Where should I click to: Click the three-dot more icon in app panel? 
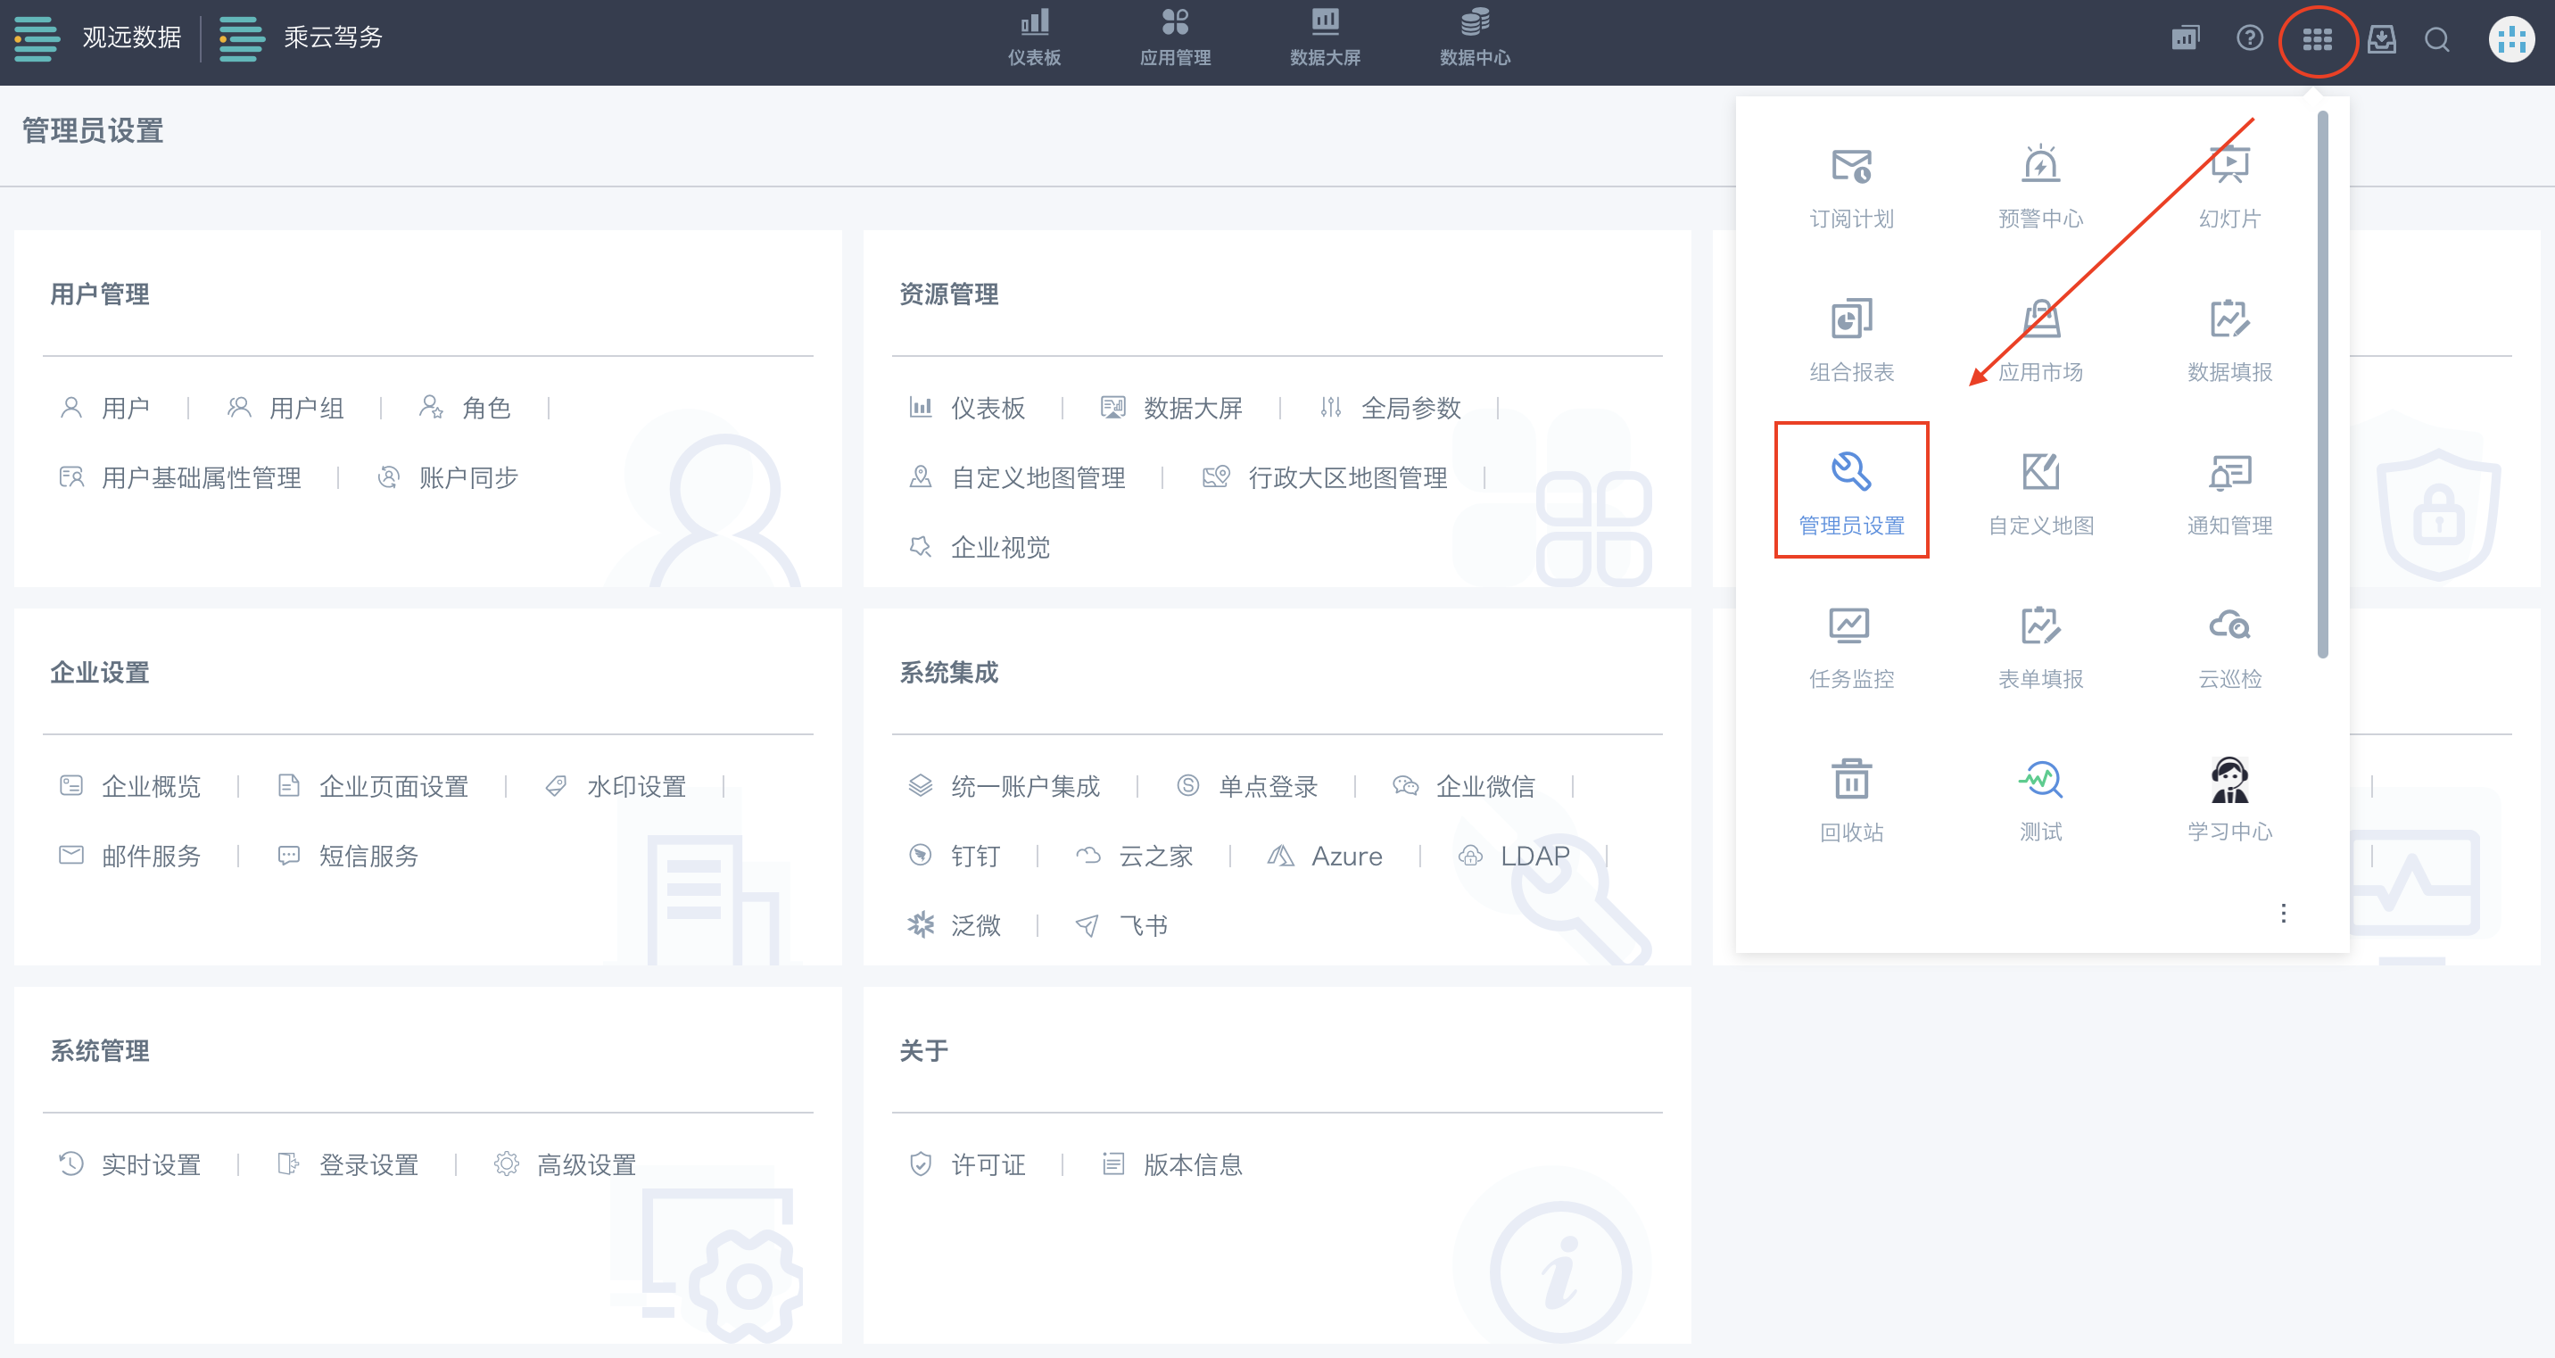[x=2282, y=913]
